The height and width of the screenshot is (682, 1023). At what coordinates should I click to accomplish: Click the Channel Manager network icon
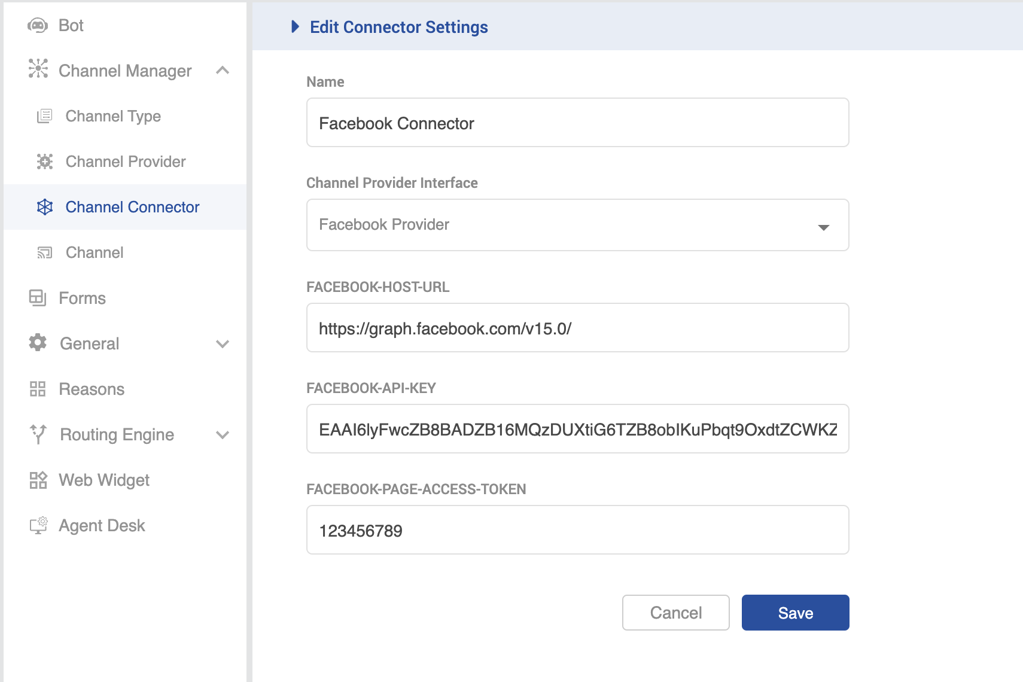pyautogui.click(x=38, y=69)
